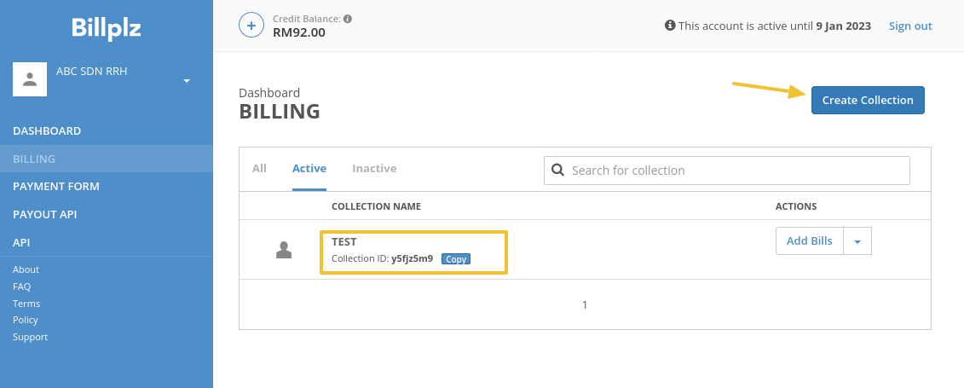Go to Payout API section
Viewport: 964px width, 388px height.
click(x=45, y=215)
